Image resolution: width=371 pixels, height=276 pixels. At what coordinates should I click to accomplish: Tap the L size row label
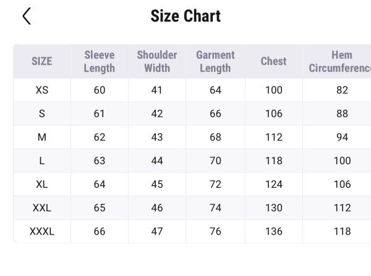(42, 161)
